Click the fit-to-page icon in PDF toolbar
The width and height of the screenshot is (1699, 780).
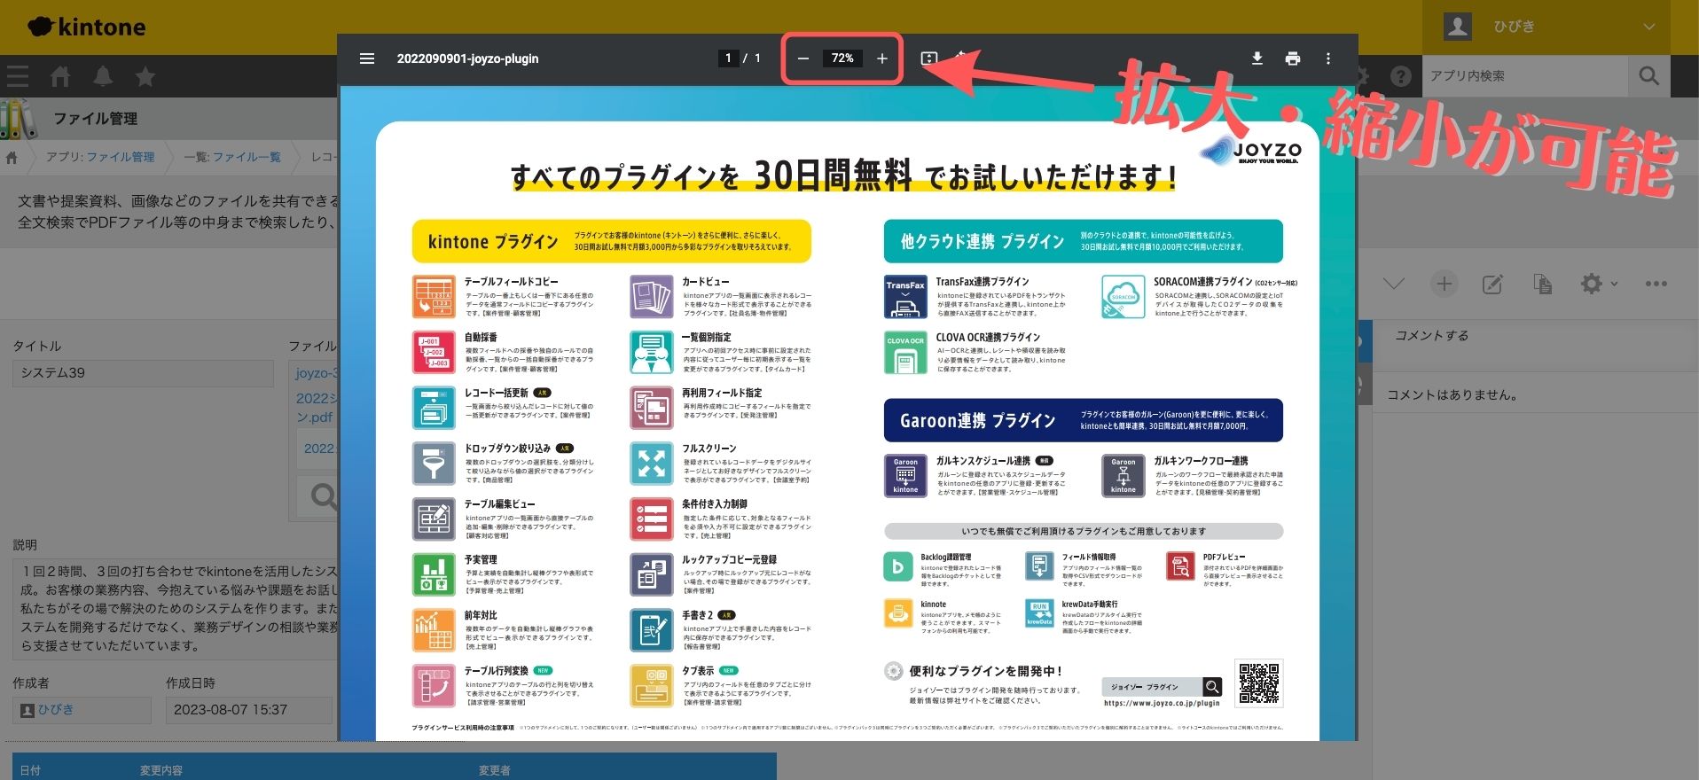(928, 58)
